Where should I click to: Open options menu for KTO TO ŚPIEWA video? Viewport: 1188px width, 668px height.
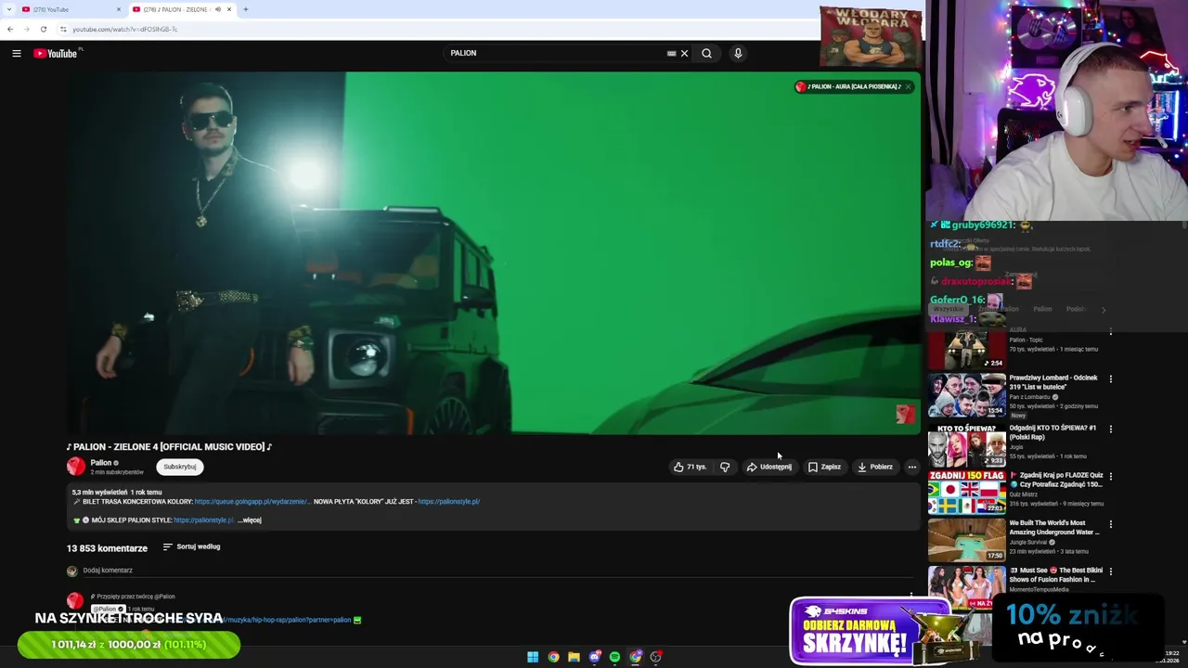click(x=1111, y=429)
